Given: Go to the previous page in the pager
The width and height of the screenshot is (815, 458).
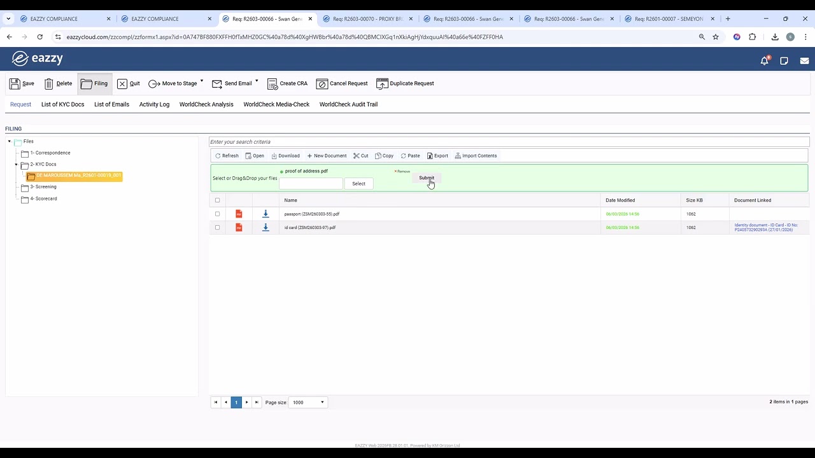Looking at the screenshot, I should tap(226, 402).
